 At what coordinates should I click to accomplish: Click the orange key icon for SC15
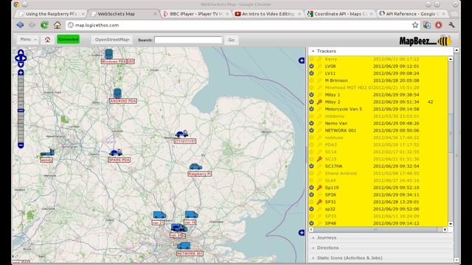[x=319, y=159]
